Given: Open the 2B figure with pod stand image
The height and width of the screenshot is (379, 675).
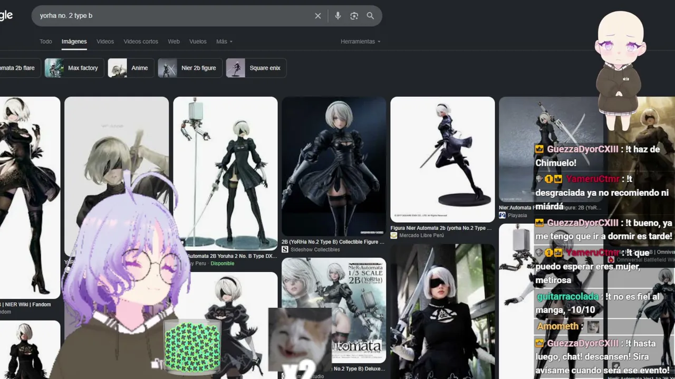Looking at the screenshot, I should [x=225, y=173].
